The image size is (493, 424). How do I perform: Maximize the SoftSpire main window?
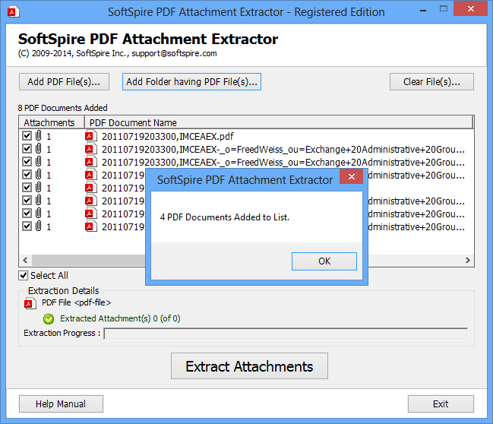[x=444, y=9]
